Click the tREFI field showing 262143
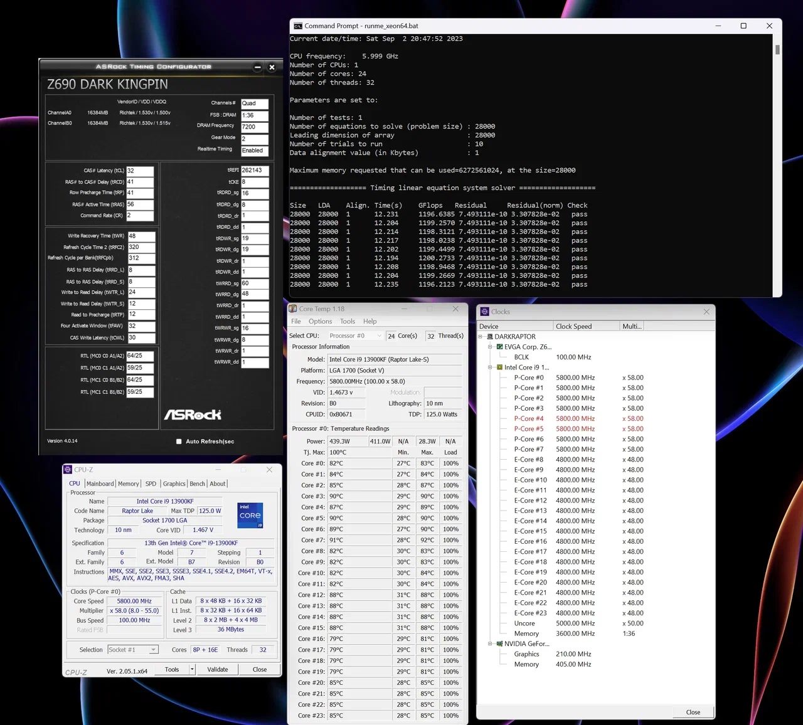The width and height of the screenshot is (803, 725). pyautogui.click(x=255, y=171)
